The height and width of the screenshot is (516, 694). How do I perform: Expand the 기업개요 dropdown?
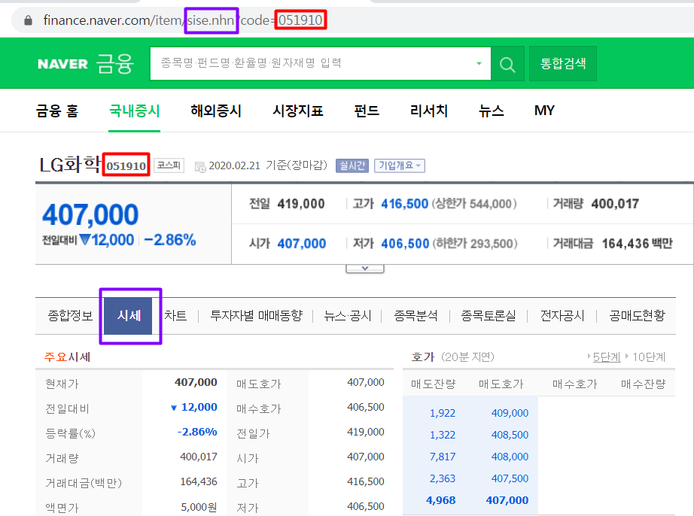pos(400,165)
